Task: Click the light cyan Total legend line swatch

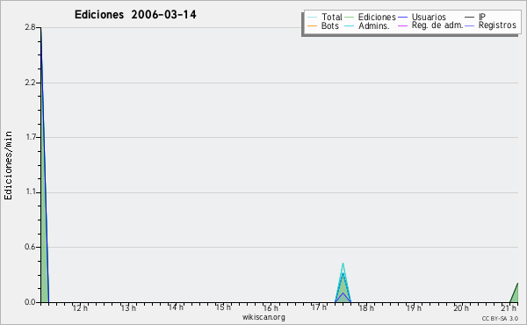Action: (312, 18)
